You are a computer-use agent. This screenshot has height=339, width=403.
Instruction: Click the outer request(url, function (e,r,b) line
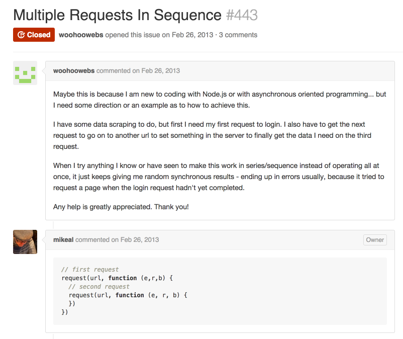(117, 278)
